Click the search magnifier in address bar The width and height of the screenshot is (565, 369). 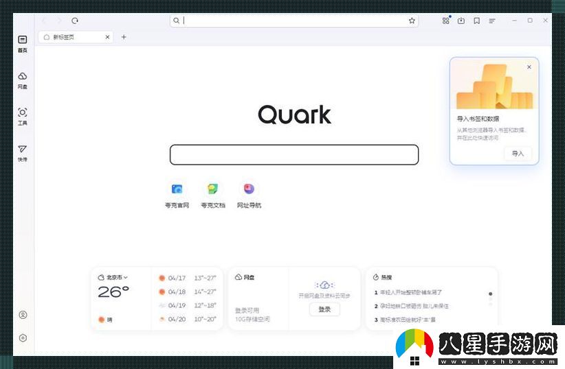click(x=176, y=21)
